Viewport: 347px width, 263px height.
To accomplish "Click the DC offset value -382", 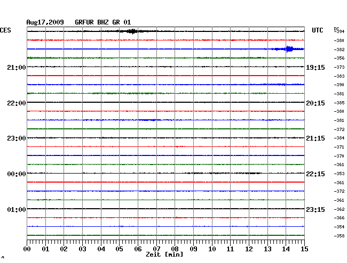I will [339, 50].
